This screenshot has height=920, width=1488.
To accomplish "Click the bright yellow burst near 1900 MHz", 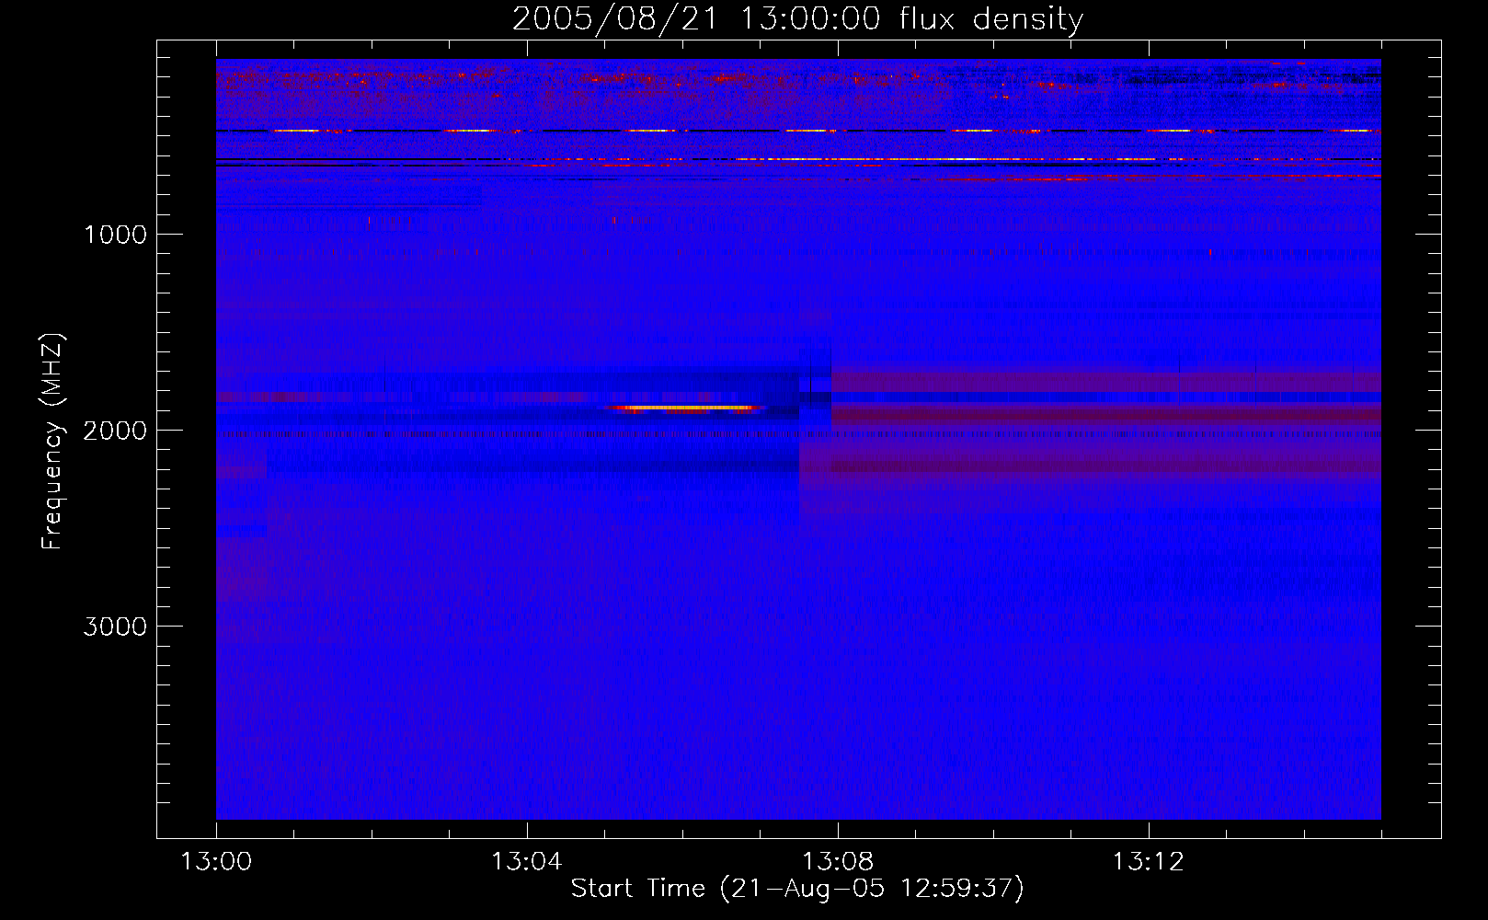I will 685,408.
